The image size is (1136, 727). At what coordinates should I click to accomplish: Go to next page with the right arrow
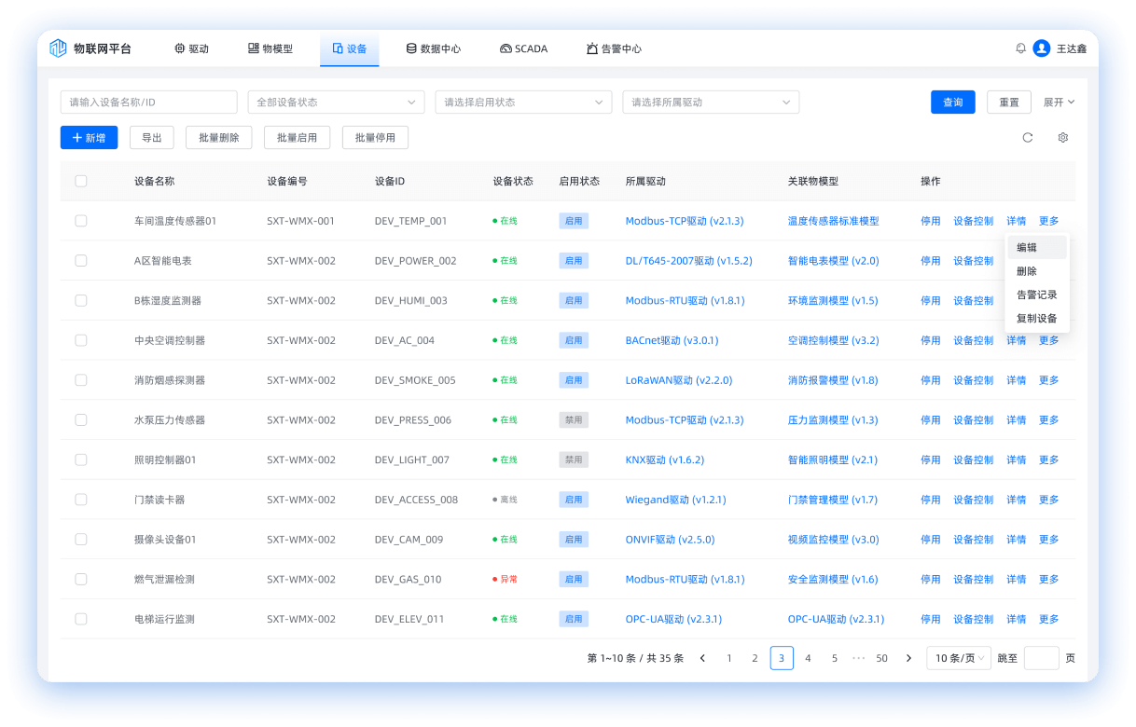pyautogui.click(x=908, y=657)
